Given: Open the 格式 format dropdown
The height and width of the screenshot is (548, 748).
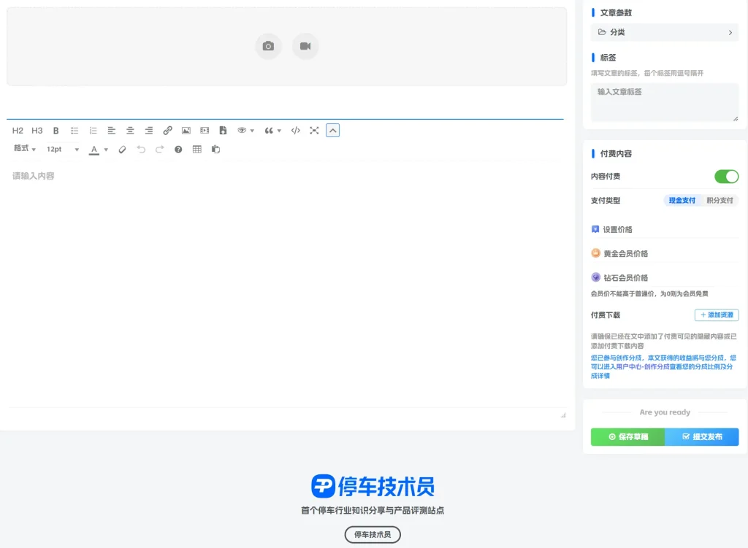Looking at the screenshot, I should click(25, 149).
